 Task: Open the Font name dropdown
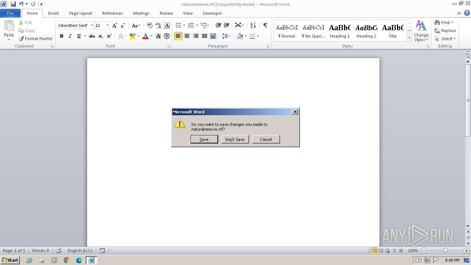92,25
